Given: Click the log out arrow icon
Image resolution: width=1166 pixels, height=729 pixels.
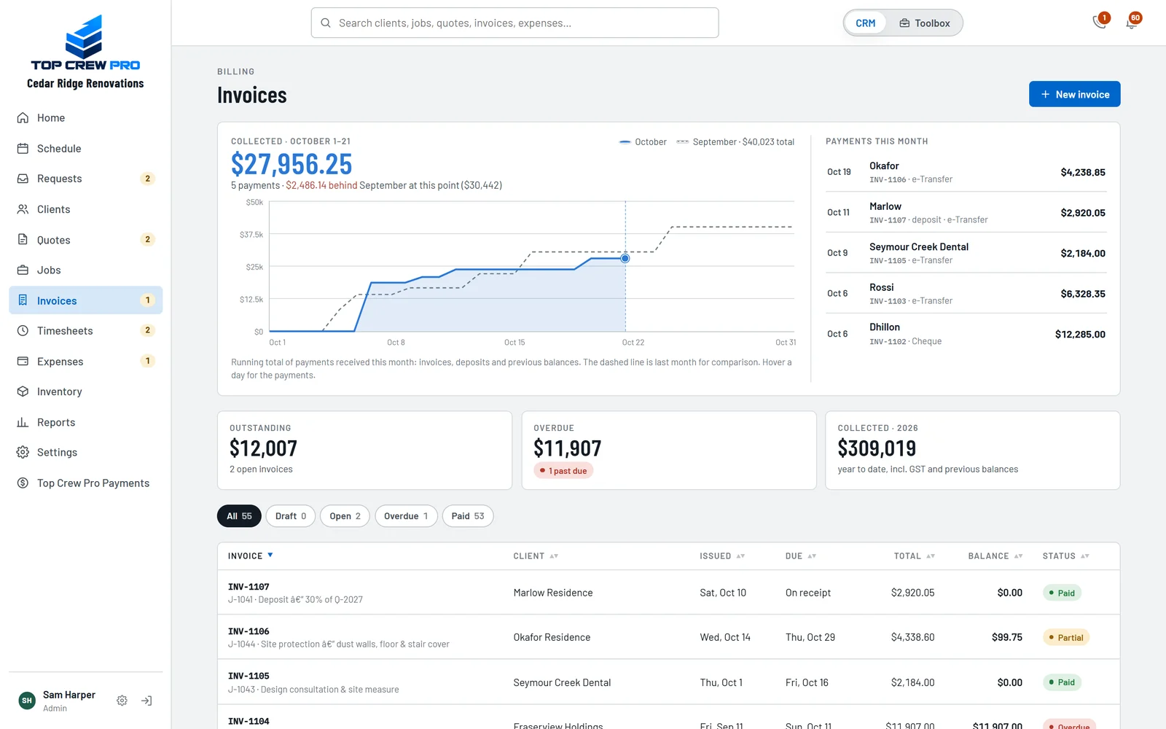Looking at the screenshot, I should click(x=146, y=701).
